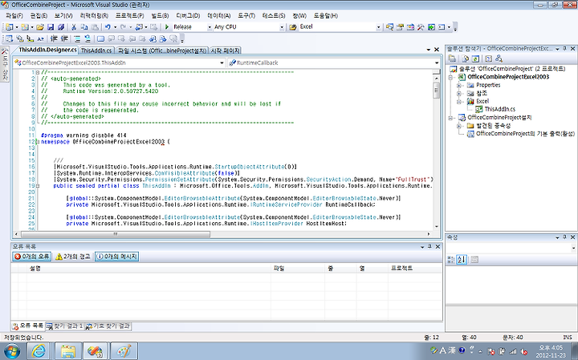Open the Paint app from the taskbar

(x=124, y=351)
